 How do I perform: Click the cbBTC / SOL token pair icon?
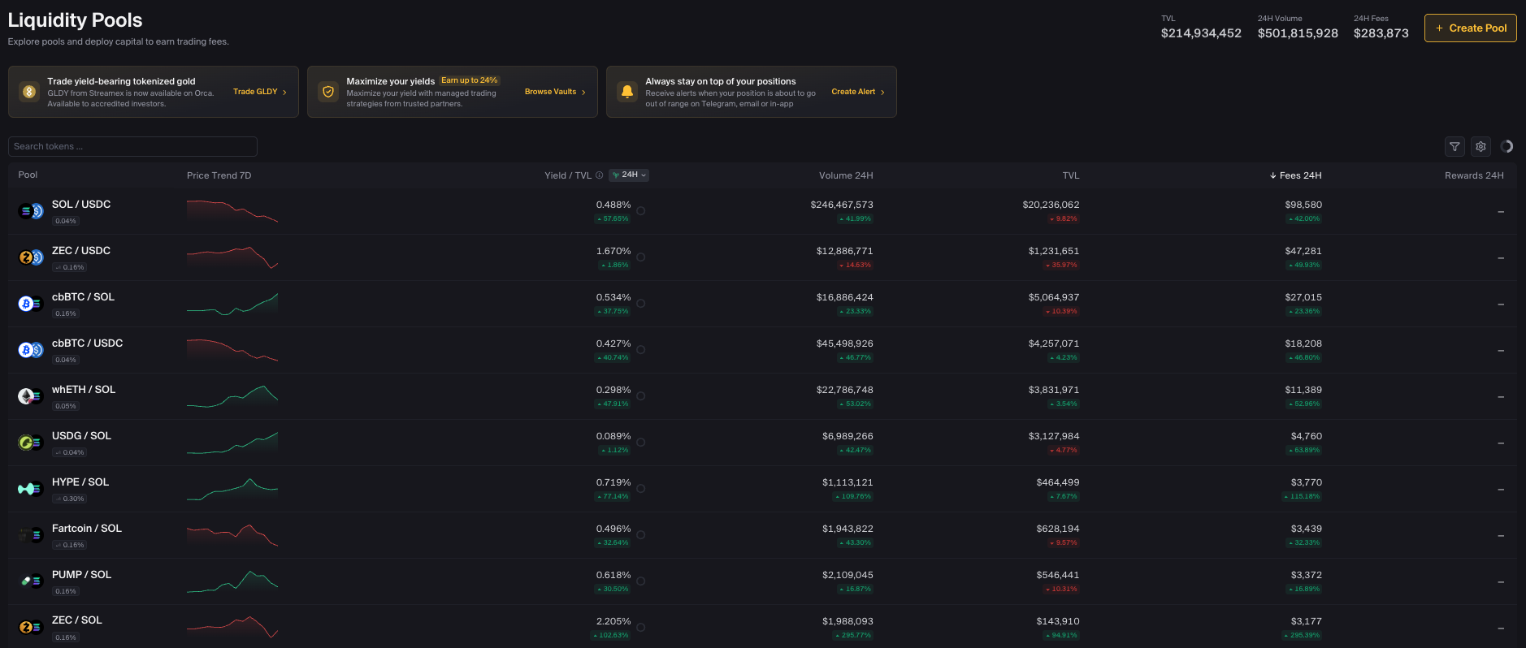pyautogui.click(x=31, y=304)
